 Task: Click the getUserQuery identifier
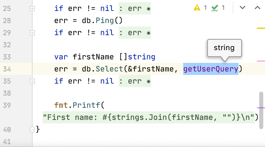(x=211, y=69)
